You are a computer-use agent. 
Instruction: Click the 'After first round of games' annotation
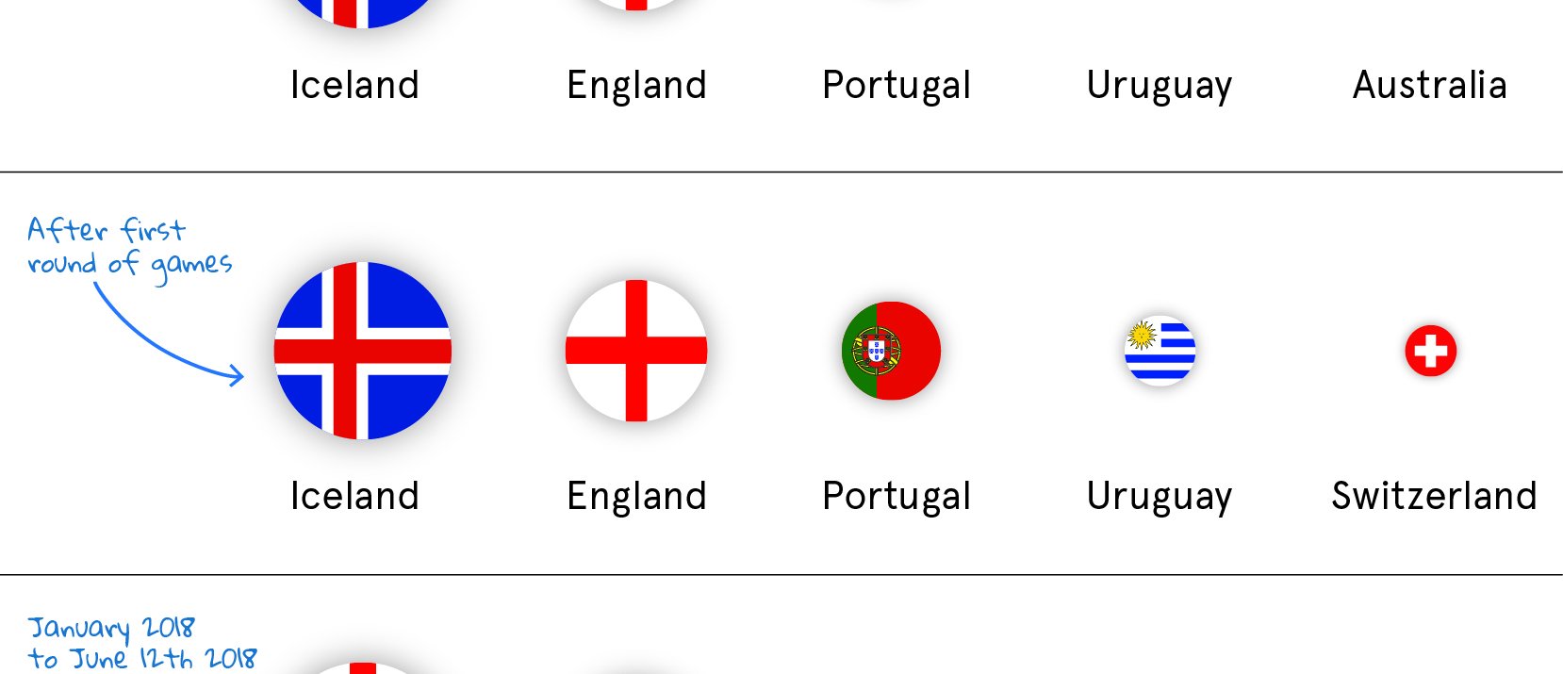[x=127, y=247]
